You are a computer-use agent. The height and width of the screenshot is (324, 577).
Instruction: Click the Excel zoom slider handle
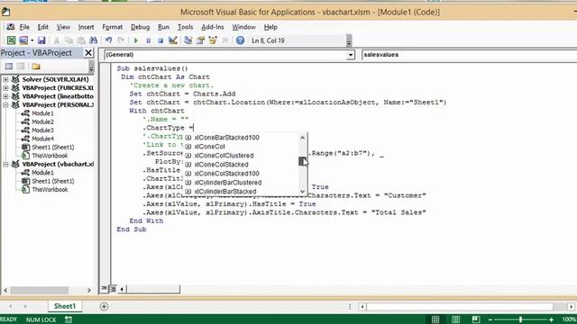tap(520, 319)
